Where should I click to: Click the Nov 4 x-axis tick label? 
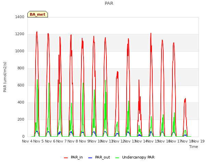[27, 141]
